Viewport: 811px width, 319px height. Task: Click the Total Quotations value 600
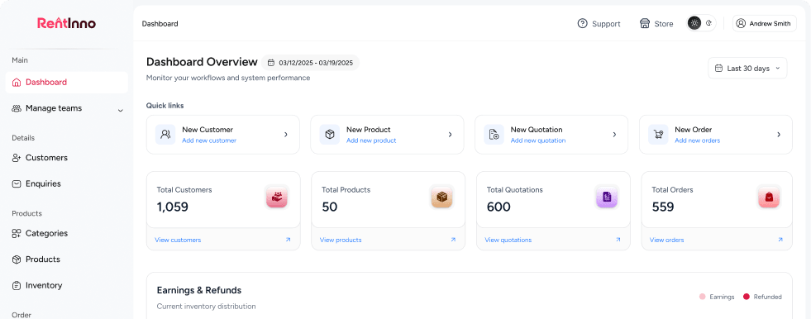point(499,207)
